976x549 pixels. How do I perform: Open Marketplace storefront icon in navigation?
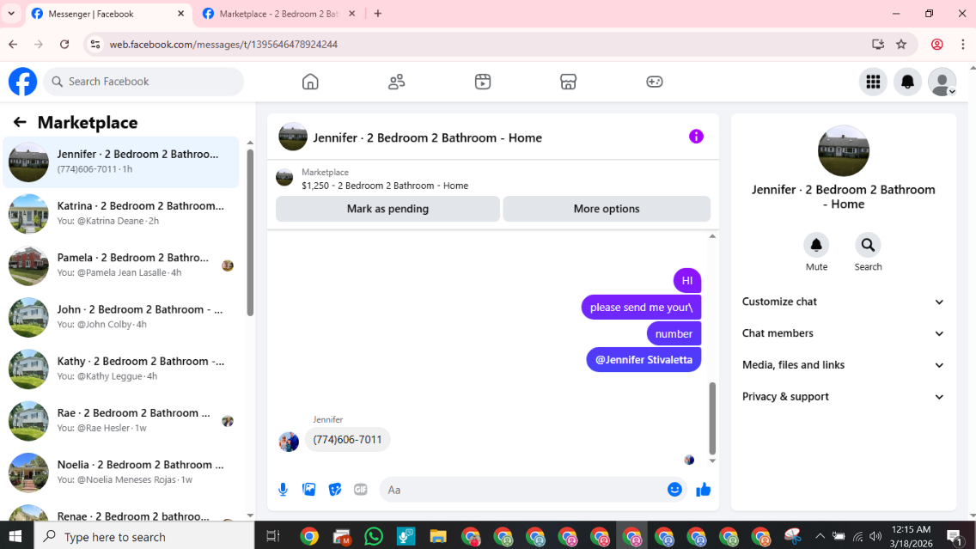tap(568, 82)
